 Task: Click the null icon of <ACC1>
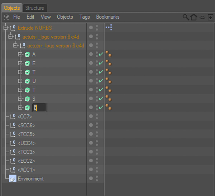[x=13, y=170]
